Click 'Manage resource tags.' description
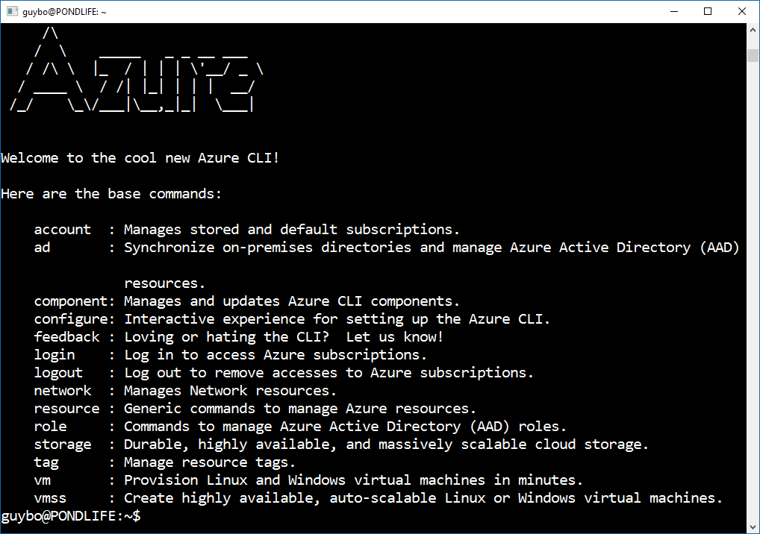This screenshot has height=534, width=760. pos(210,462)
